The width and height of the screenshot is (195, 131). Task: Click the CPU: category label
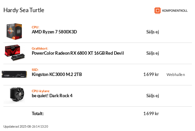(x=35, y=27)
